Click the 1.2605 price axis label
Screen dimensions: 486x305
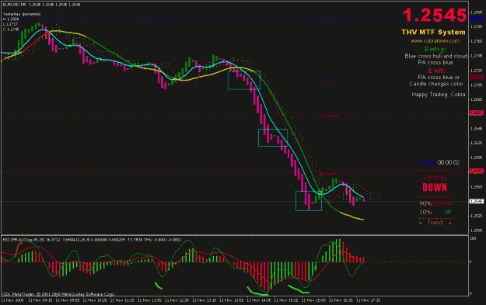pyautogui.click(x=476, y=158)
